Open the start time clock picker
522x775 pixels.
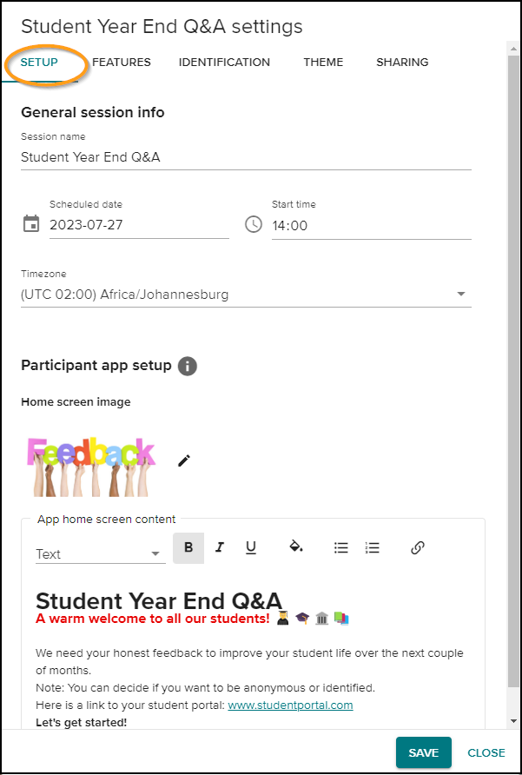pos(253,224)
